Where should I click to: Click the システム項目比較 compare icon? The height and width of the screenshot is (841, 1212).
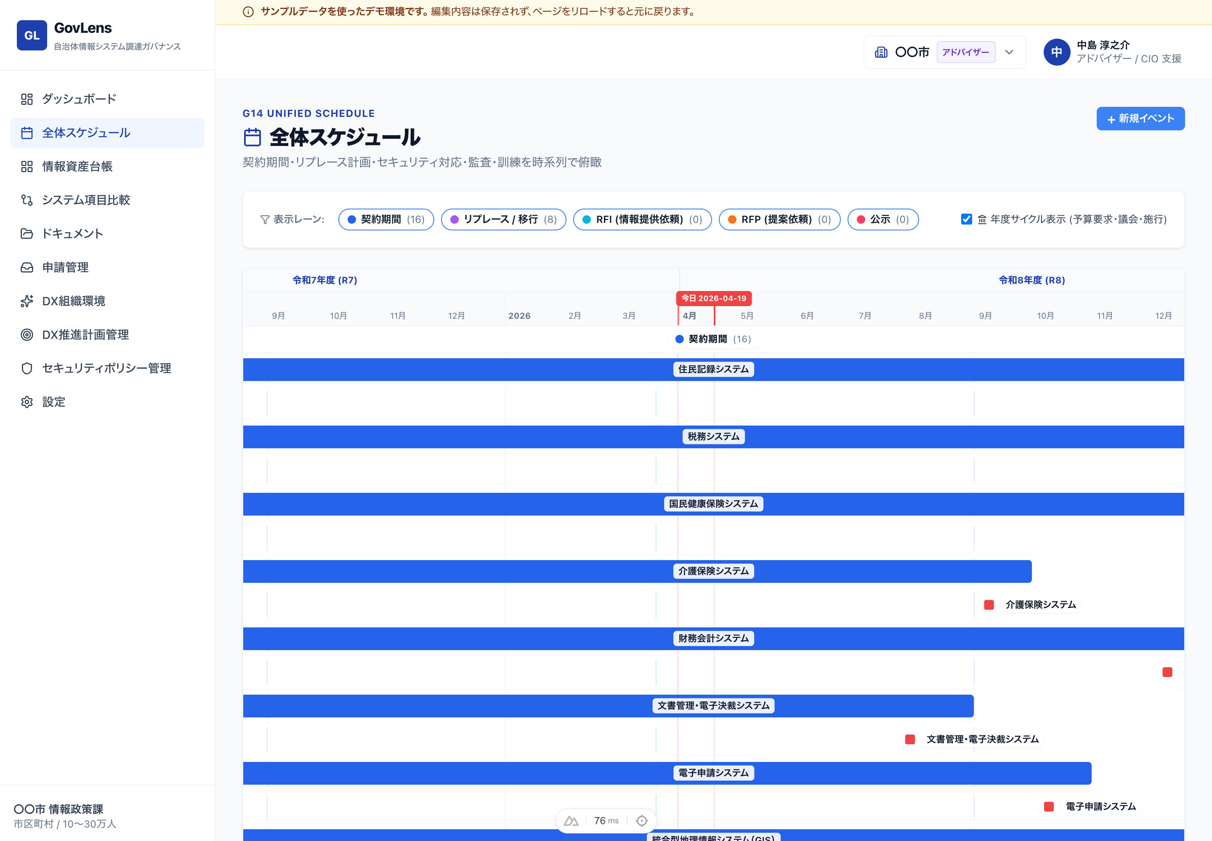[27, 200]
